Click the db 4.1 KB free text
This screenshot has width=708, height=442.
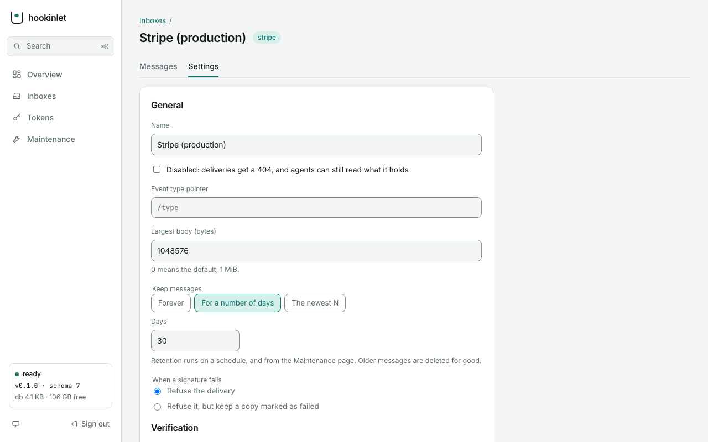pyautogui.click(x=50, y=397)
